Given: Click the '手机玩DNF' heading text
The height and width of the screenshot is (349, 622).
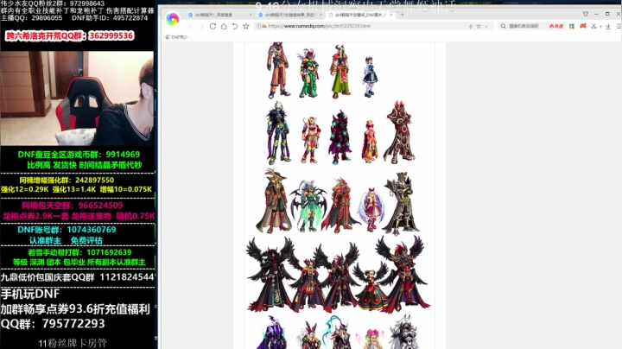Looking at the screenshot, I should (x=30, y=294).
